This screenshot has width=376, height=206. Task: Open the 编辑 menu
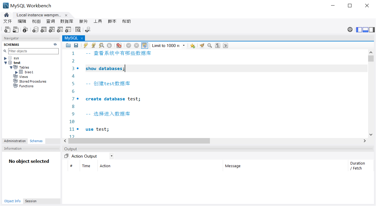[22, 21]
